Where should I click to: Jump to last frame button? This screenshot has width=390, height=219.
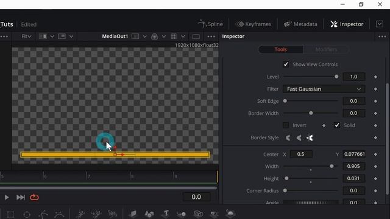21,197
